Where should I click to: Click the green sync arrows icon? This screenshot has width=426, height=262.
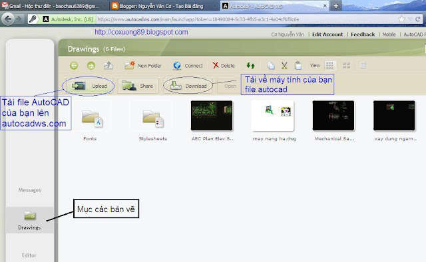click(250, 65)
